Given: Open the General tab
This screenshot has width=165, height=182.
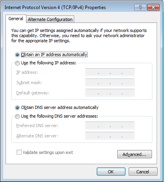Looking at the screenshot, I should 16,19.
